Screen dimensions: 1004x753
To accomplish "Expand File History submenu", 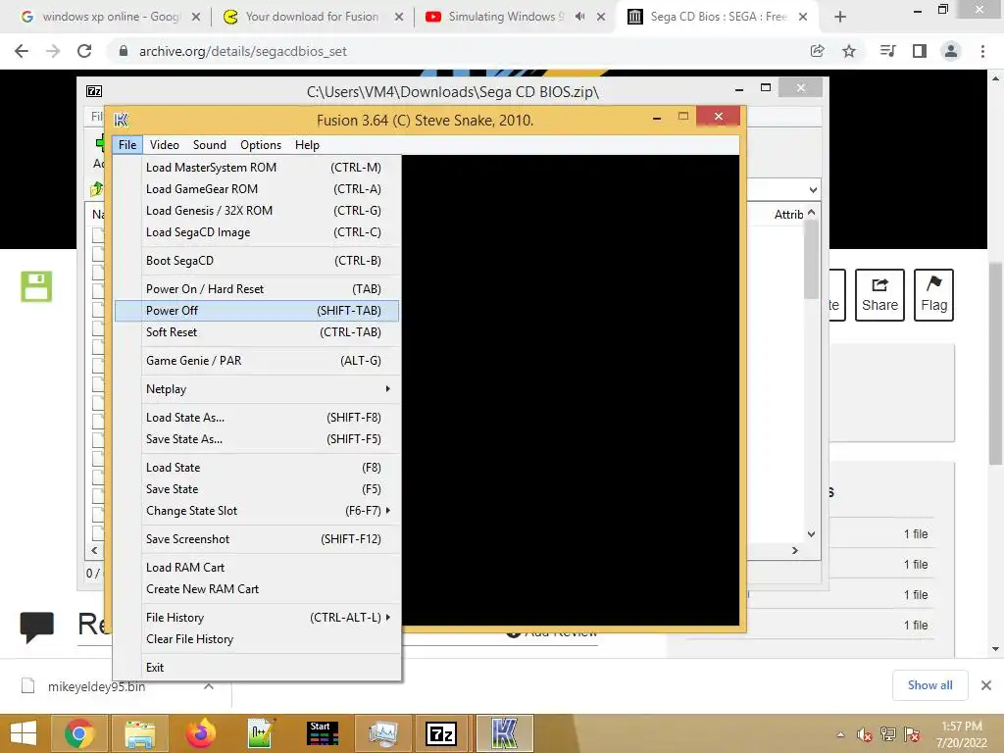I will [257, 618].
